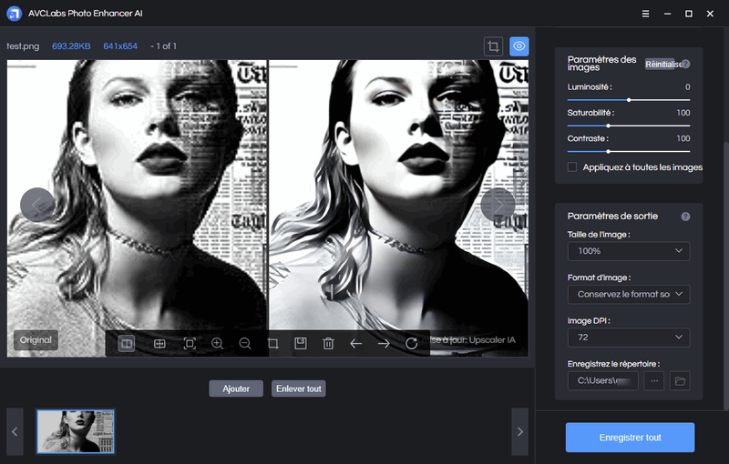729x464 pixels.
Task: Click the save directory path field
Action: coord(603,381)
